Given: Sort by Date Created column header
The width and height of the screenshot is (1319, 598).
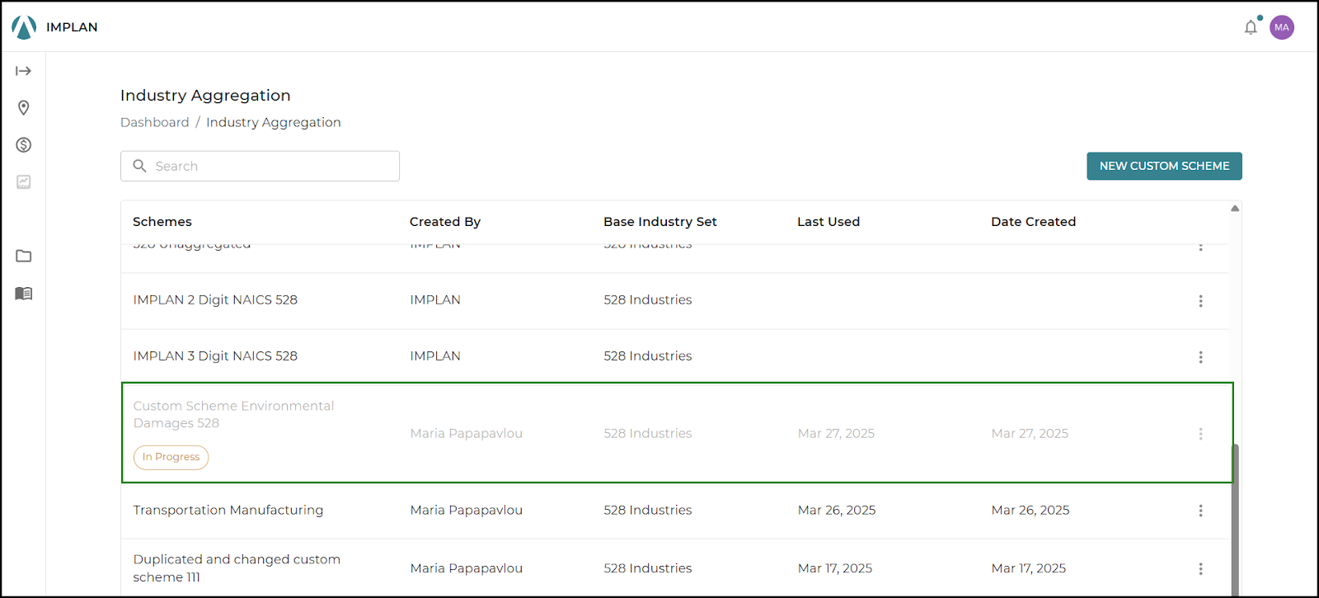Looking at the screenshot, I should [1034, 222].
